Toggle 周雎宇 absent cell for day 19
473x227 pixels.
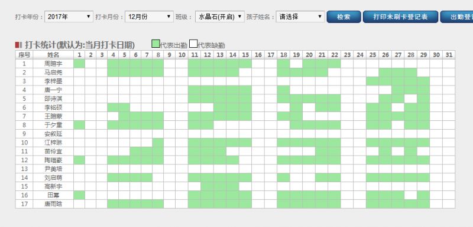pos(296,64)
